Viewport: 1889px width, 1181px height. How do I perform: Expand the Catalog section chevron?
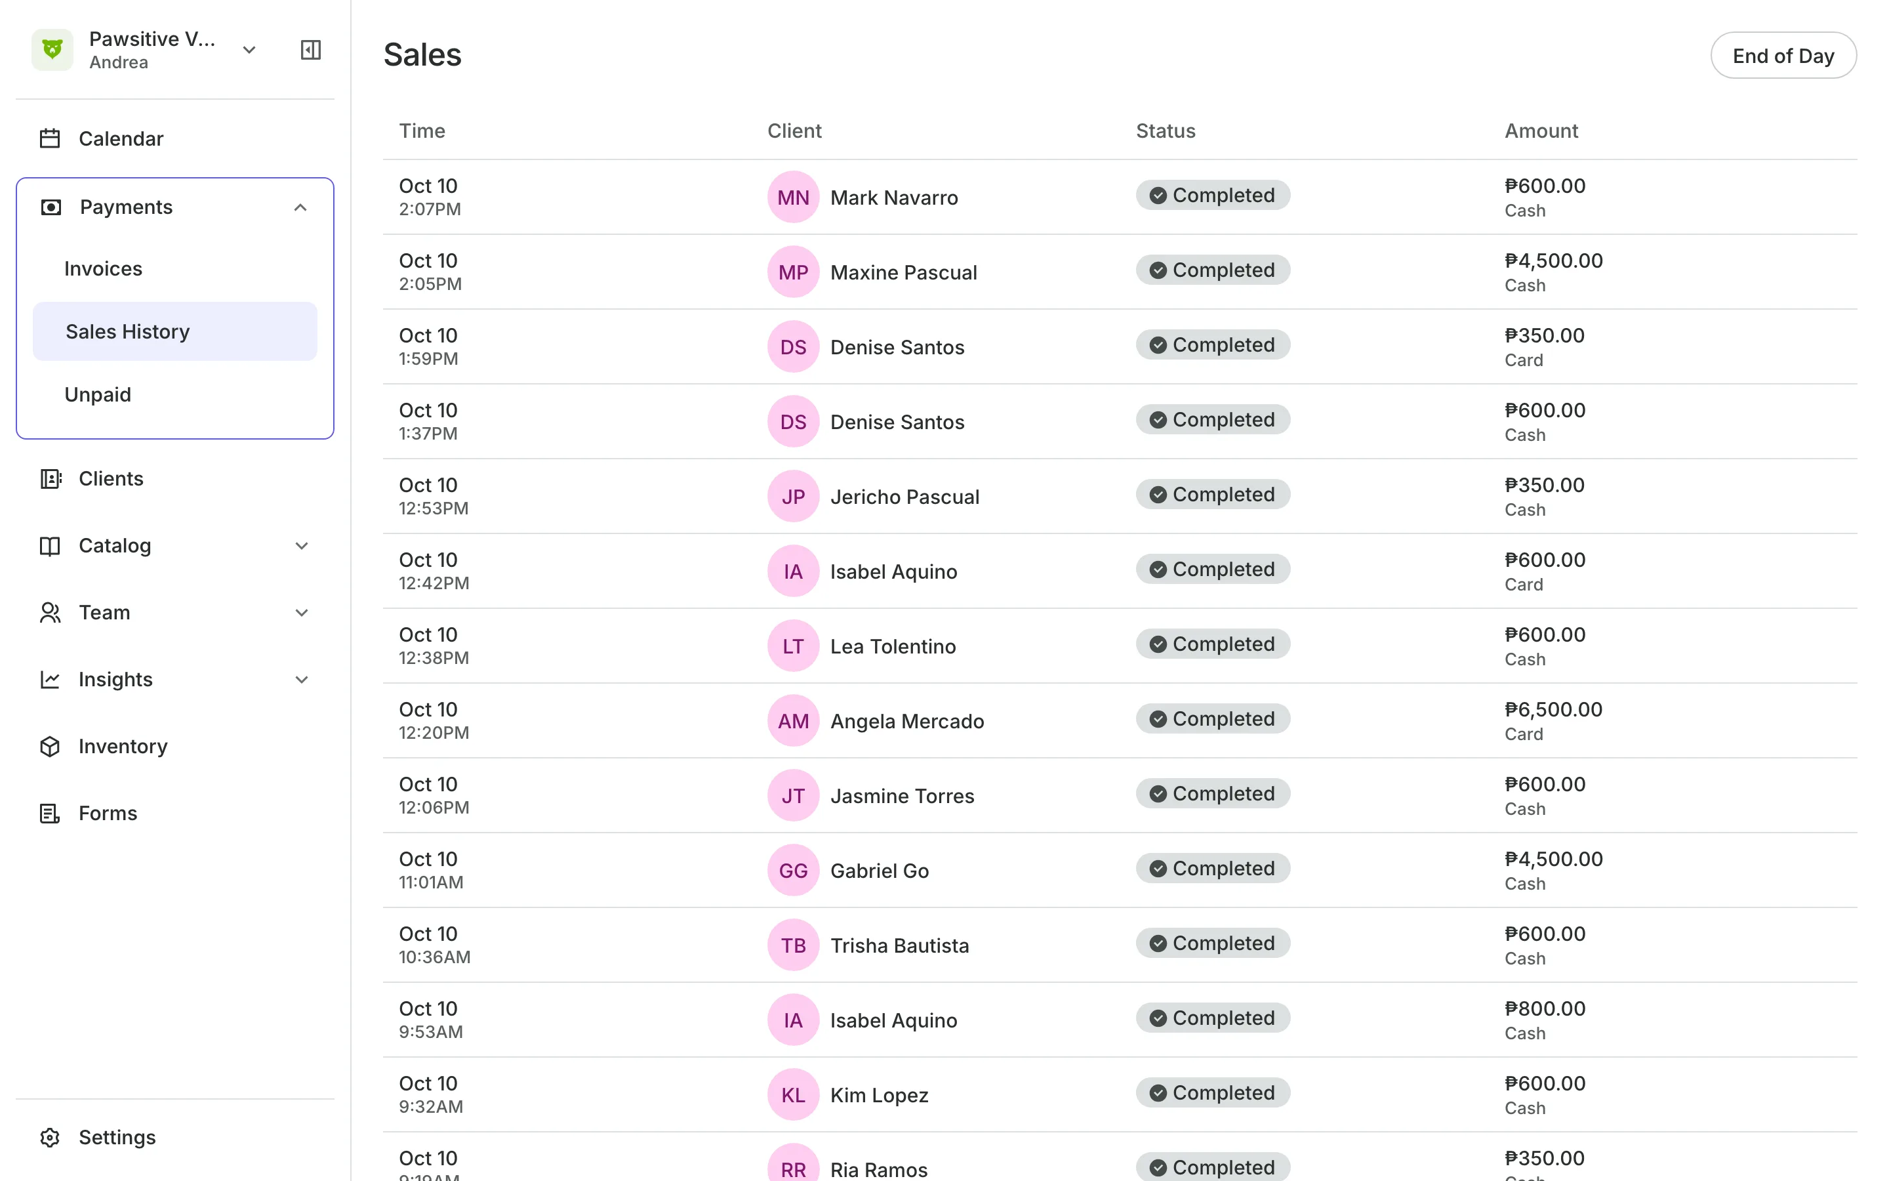301,546
